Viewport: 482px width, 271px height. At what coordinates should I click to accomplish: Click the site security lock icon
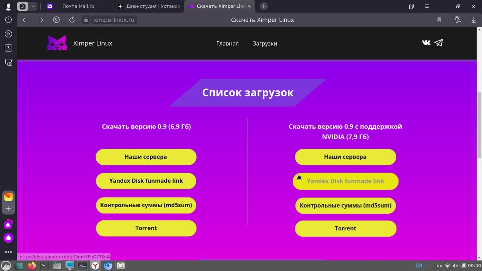(86, 20)
